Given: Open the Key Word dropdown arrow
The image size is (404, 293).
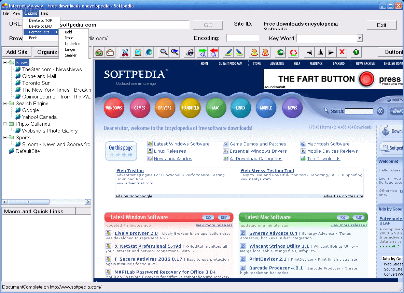Looking at the screenshot, I should pyautogui.click(x=359, y=38).
